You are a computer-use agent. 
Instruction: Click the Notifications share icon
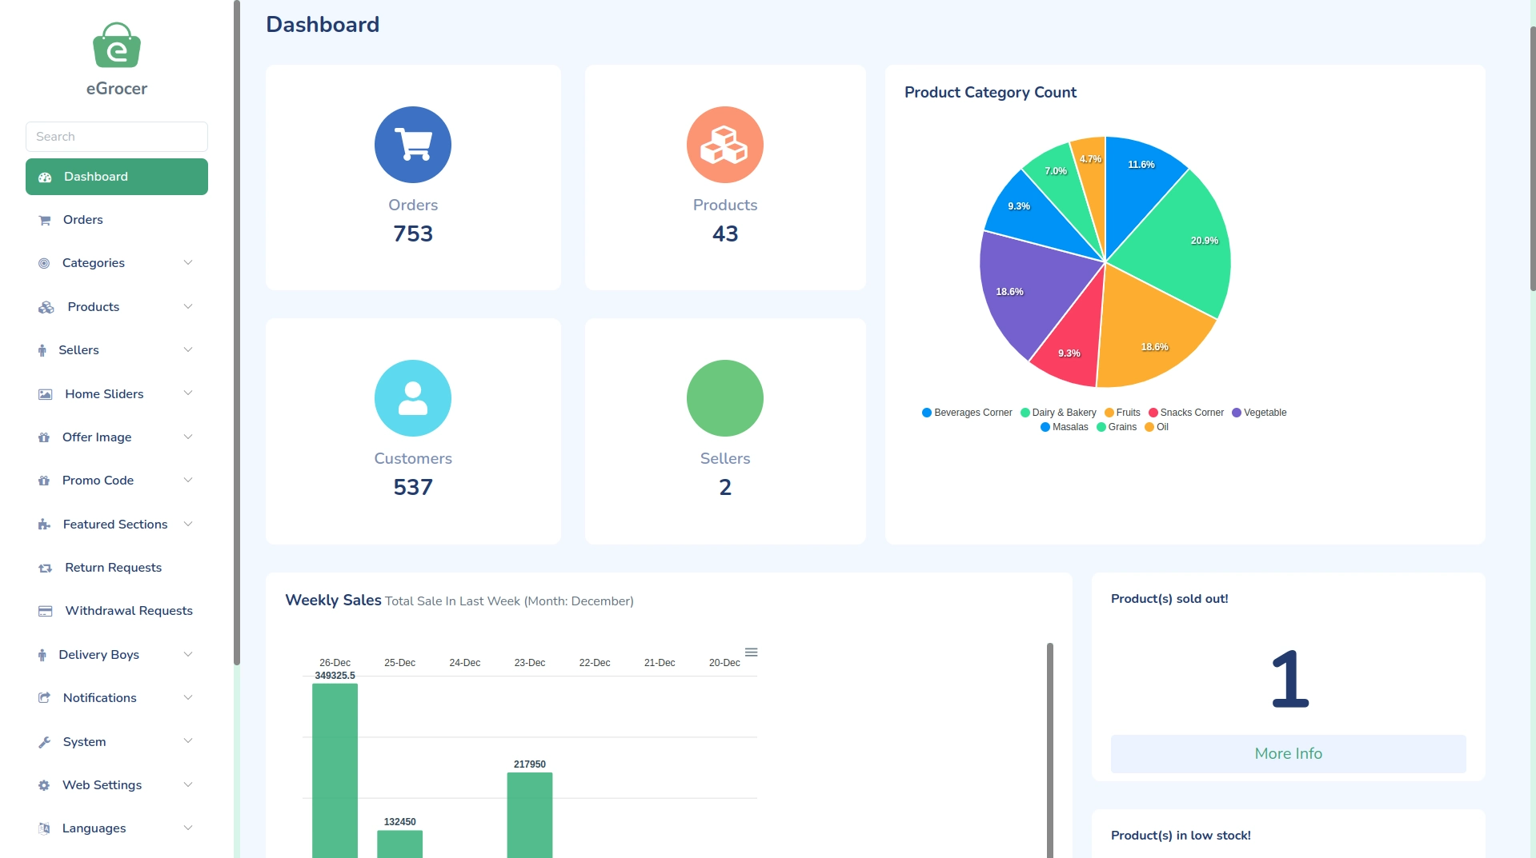point(44,698)
